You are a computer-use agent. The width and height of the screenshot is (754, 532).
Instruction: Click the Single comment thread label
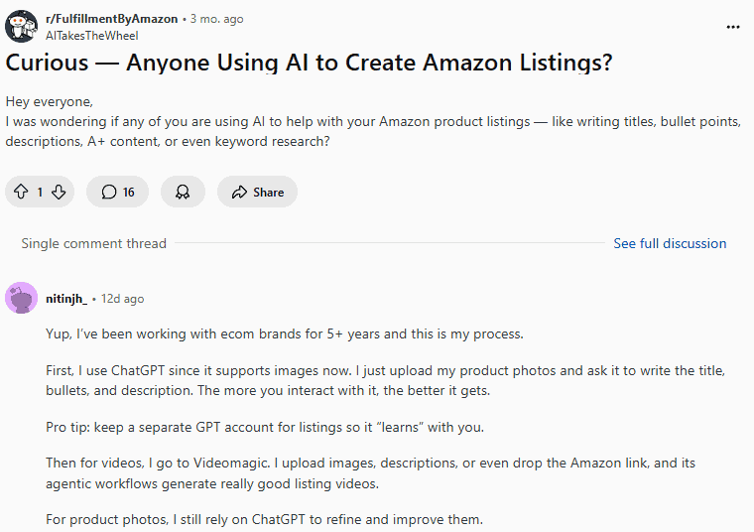[x=93, y=243]
